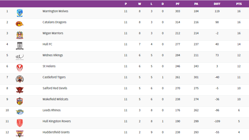
Task: Open the Warrington Wolves team name
Action: tap(55, 11)
